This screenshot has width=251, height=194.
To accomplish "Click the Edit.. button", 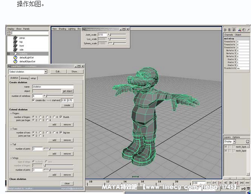I will pyautogui.click(x=58, y=72).
